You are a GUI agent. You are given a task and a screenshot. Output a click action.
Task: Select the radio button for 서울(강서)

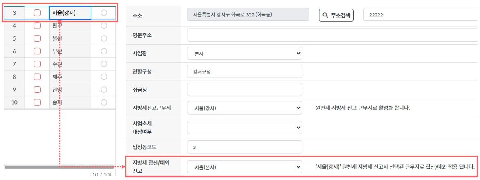(x=104, y=13)
